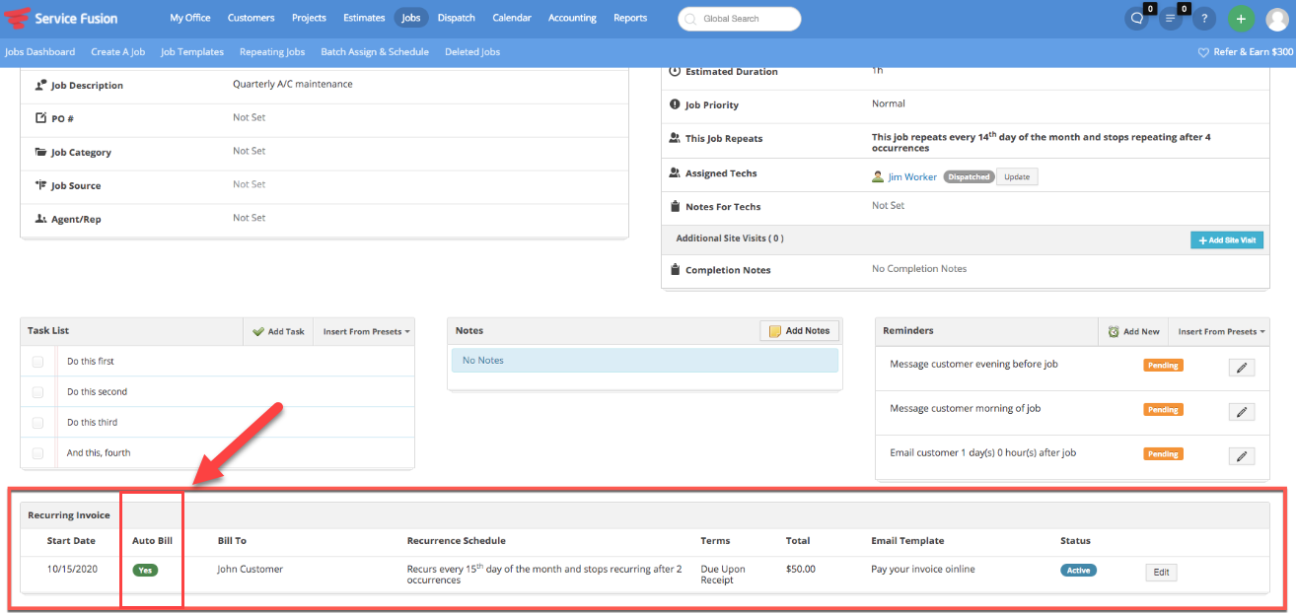The image size is (1296, 613).
Task: Click the Assigned Techs icon
Action: (675, 172)
